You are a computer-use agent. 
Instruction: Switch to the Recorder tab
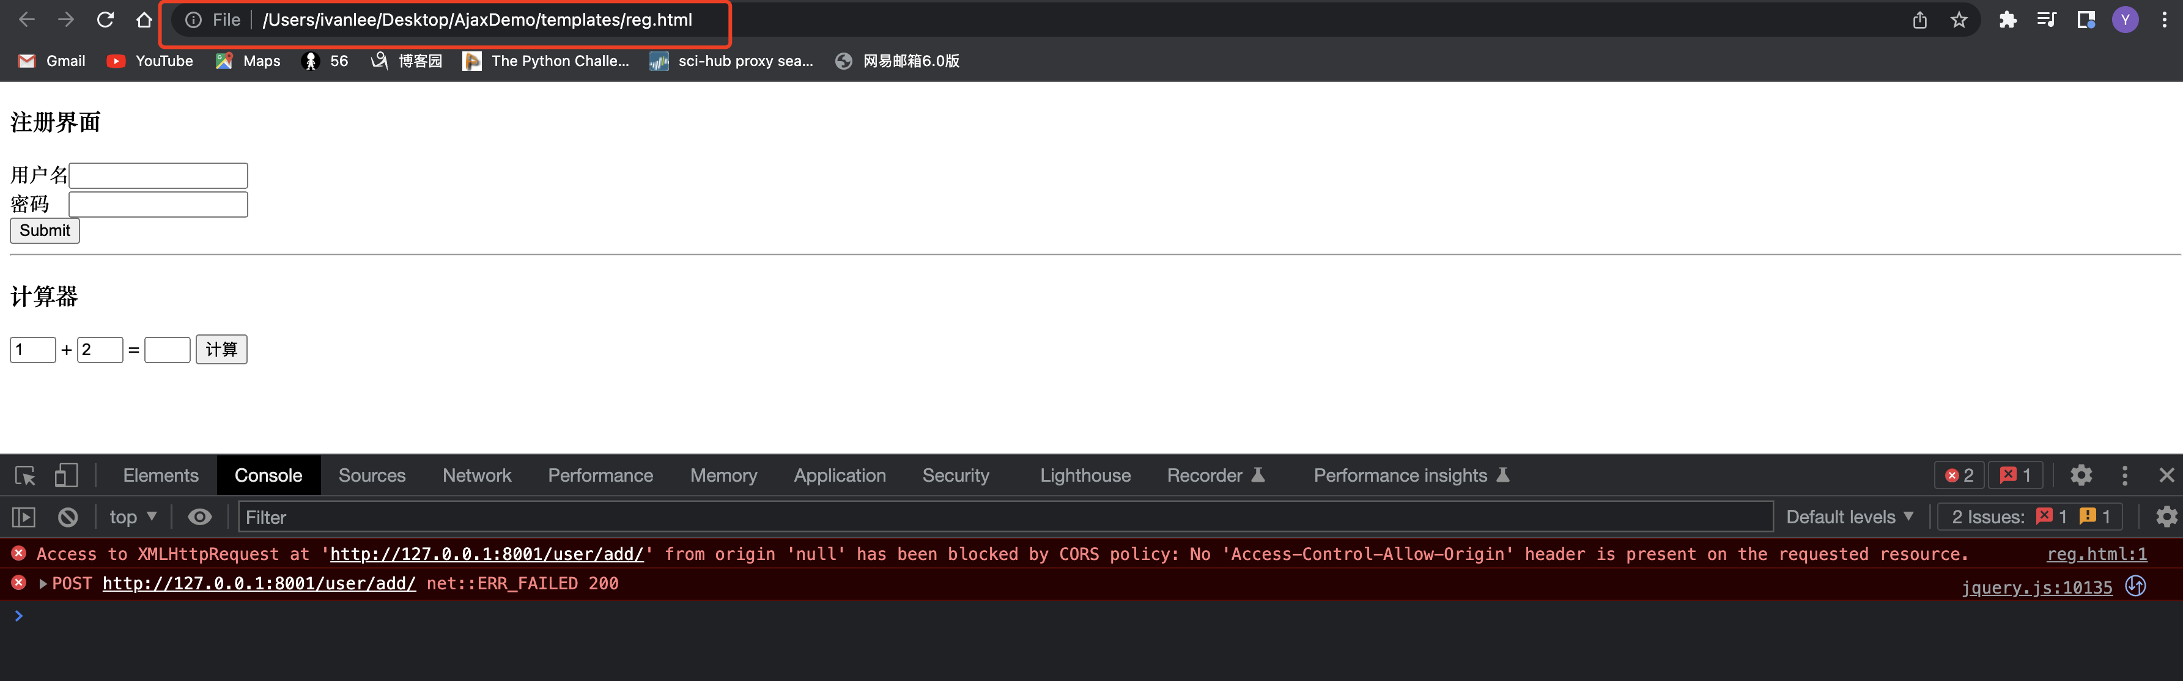pos(1216,475)
